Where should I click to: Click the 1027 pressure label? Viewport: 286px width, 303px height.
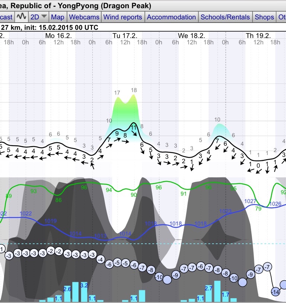pos(250,201)
